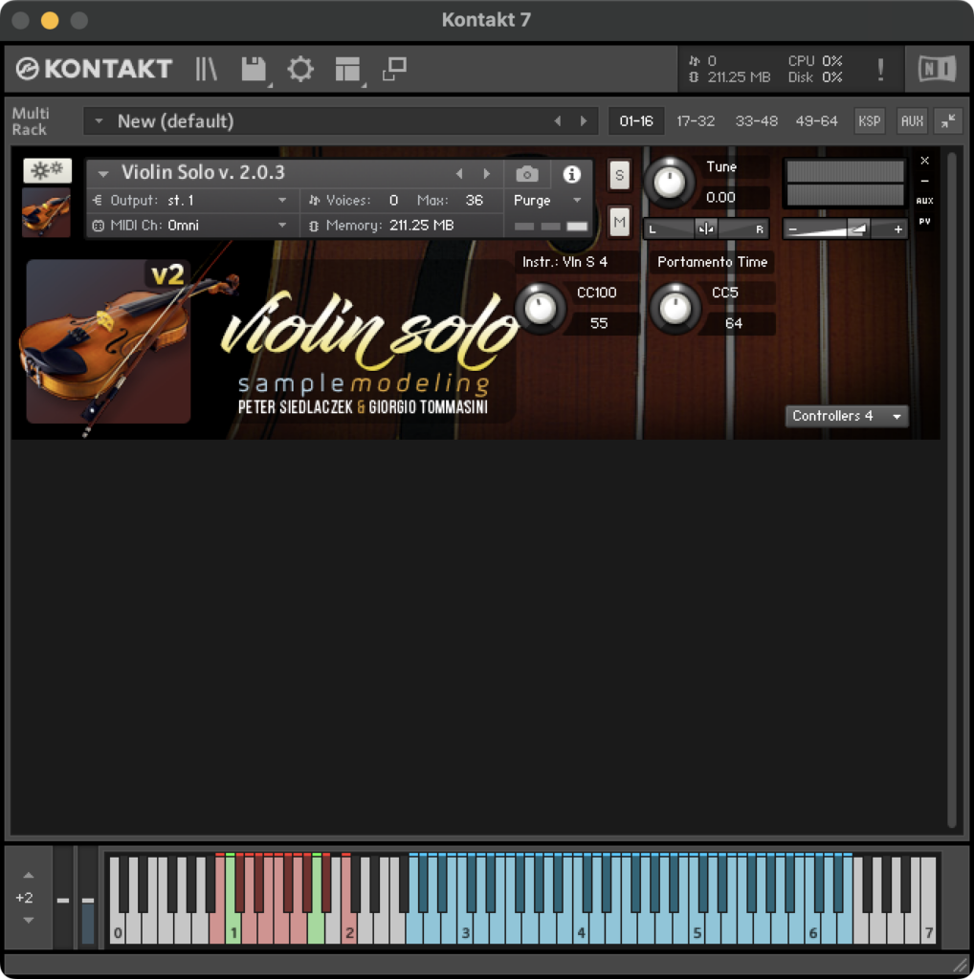Image resolution: width=974 pixels, height=979 pixels.
Task: Open instrument edit mode wrench icon
Action: pyautogui.click(x=47, y=170)
